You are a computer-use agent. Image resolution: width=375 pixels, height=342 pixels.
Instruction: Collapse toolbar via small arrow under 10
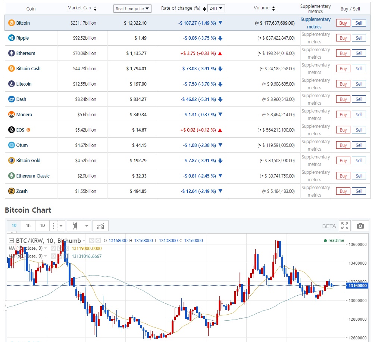coord(12,232)
